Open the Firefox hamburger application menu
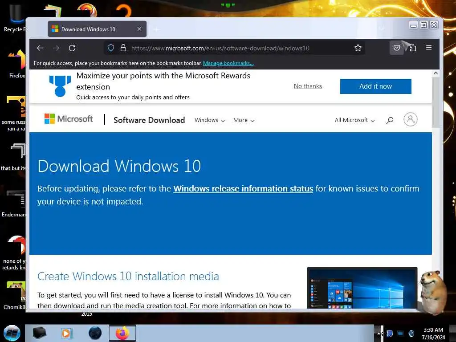The height and width of the screenshot is (342, 456). [429, 47]
